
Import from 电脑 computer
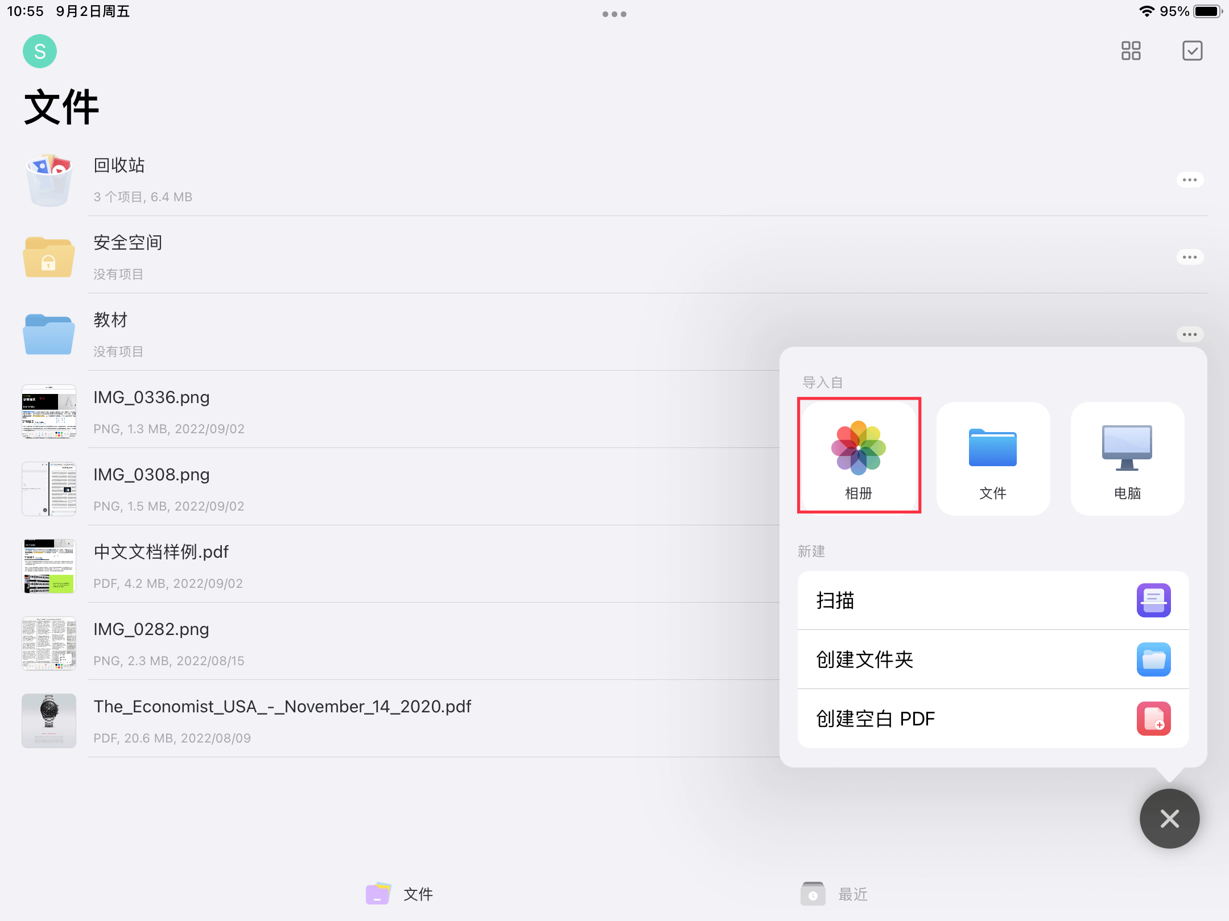tap(1127, 458)
